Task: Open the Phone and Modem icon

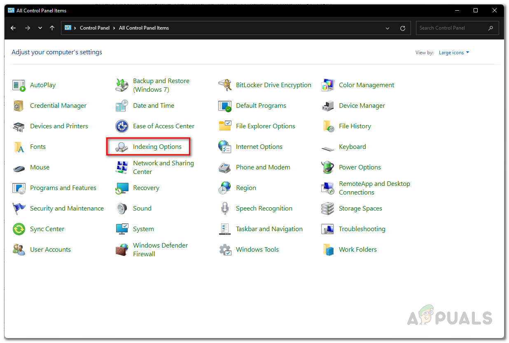Action: tap(225, 167)
